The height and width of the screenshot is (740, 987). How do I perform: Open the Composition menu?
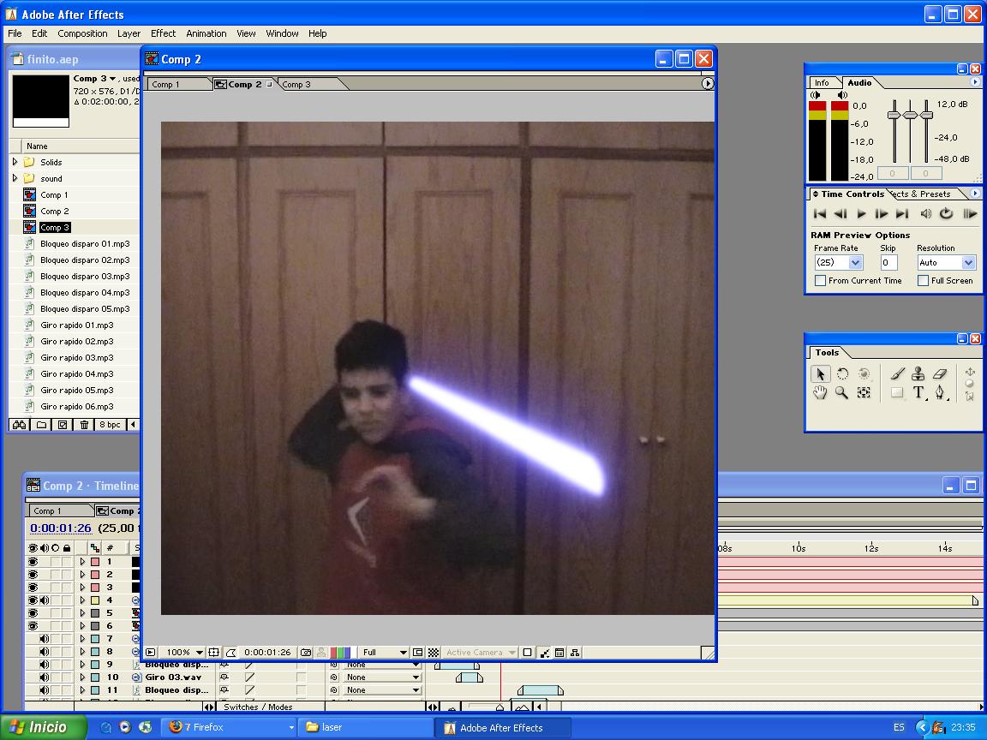click(82, 33)
